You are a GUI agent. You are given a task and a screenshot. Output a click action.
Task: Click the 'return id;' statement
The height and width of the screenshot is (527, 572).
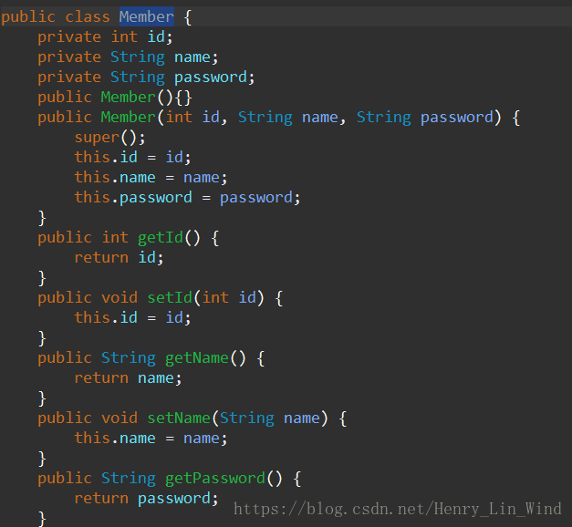119,258
